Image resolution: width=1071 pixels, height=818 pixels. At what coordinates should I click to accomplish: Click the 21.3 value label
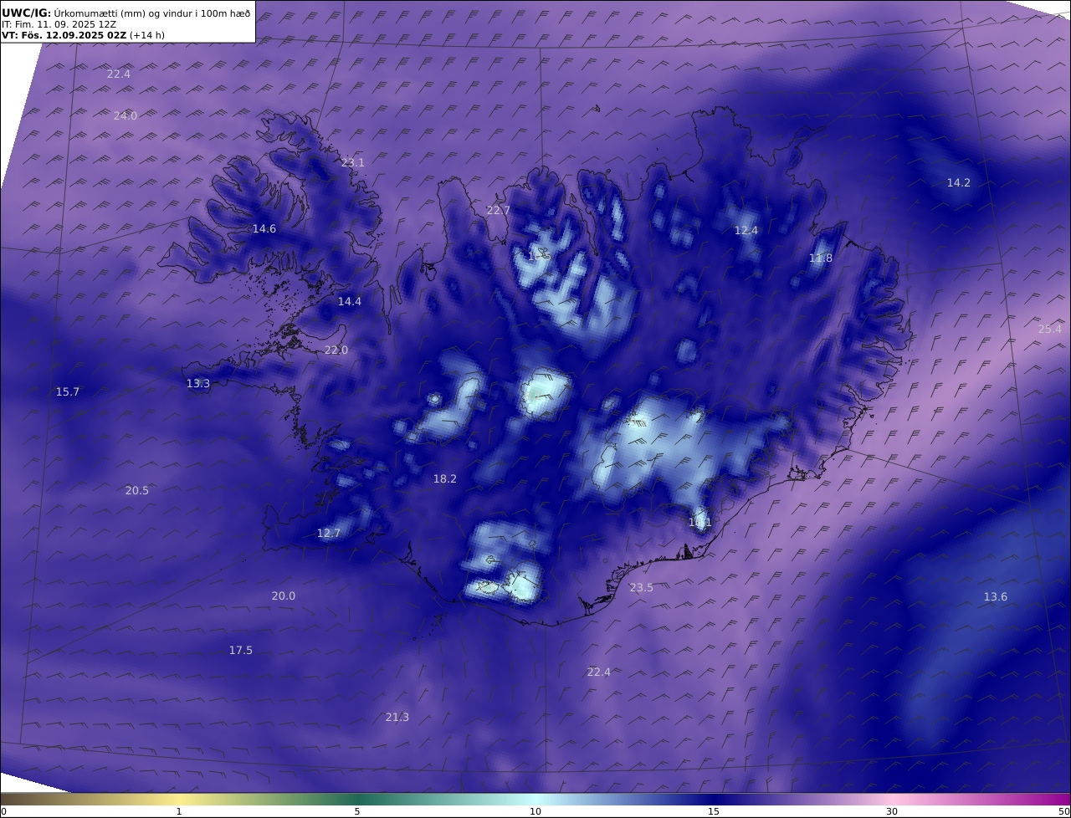click(397, 717)
